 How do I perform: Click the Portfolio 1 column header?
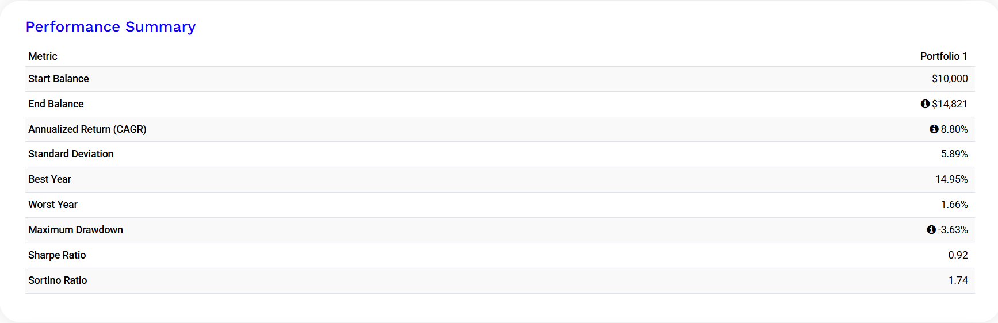(943, 56)
